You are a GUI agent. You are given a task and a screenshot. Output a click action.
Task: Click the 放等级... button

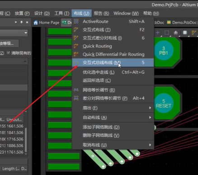9,44
